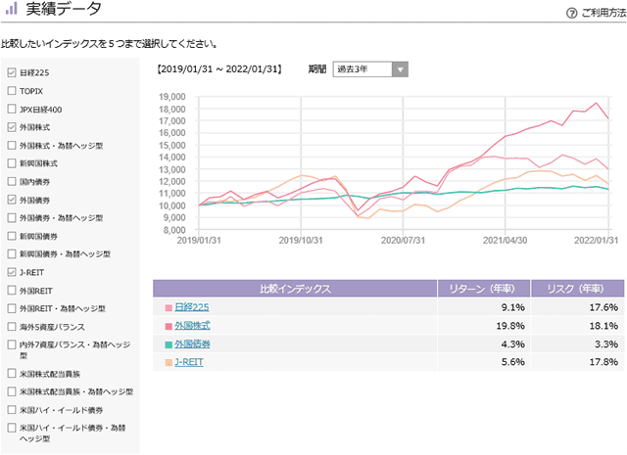Click the 比較インデックス column header
This screenshot has width=627, height=455.
295,289
